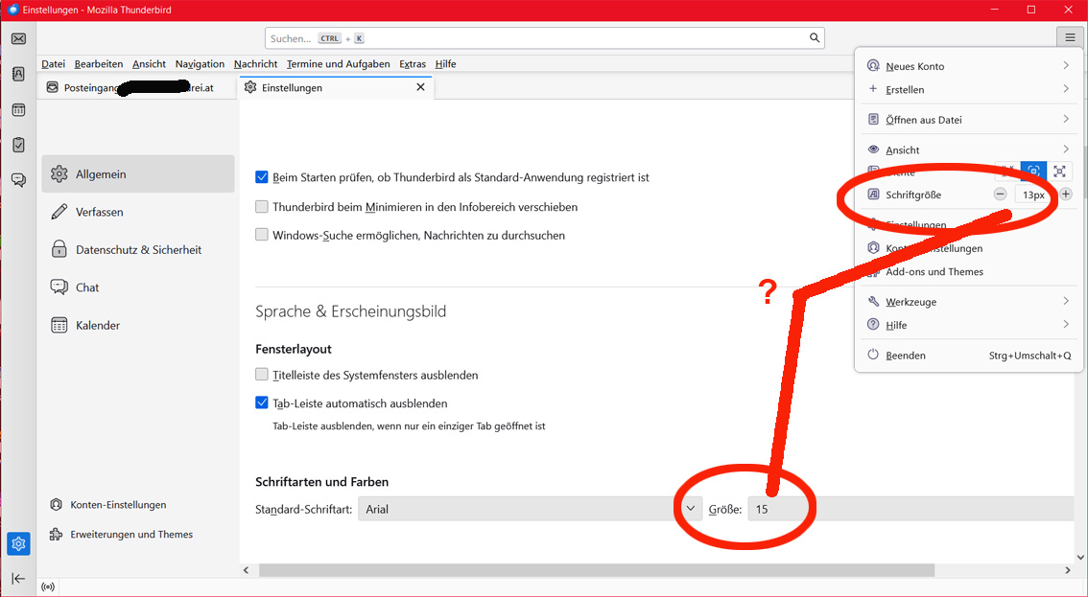
Task: Decrease Schriftgröße with the minus button
Action: (x=1000, y=195)
